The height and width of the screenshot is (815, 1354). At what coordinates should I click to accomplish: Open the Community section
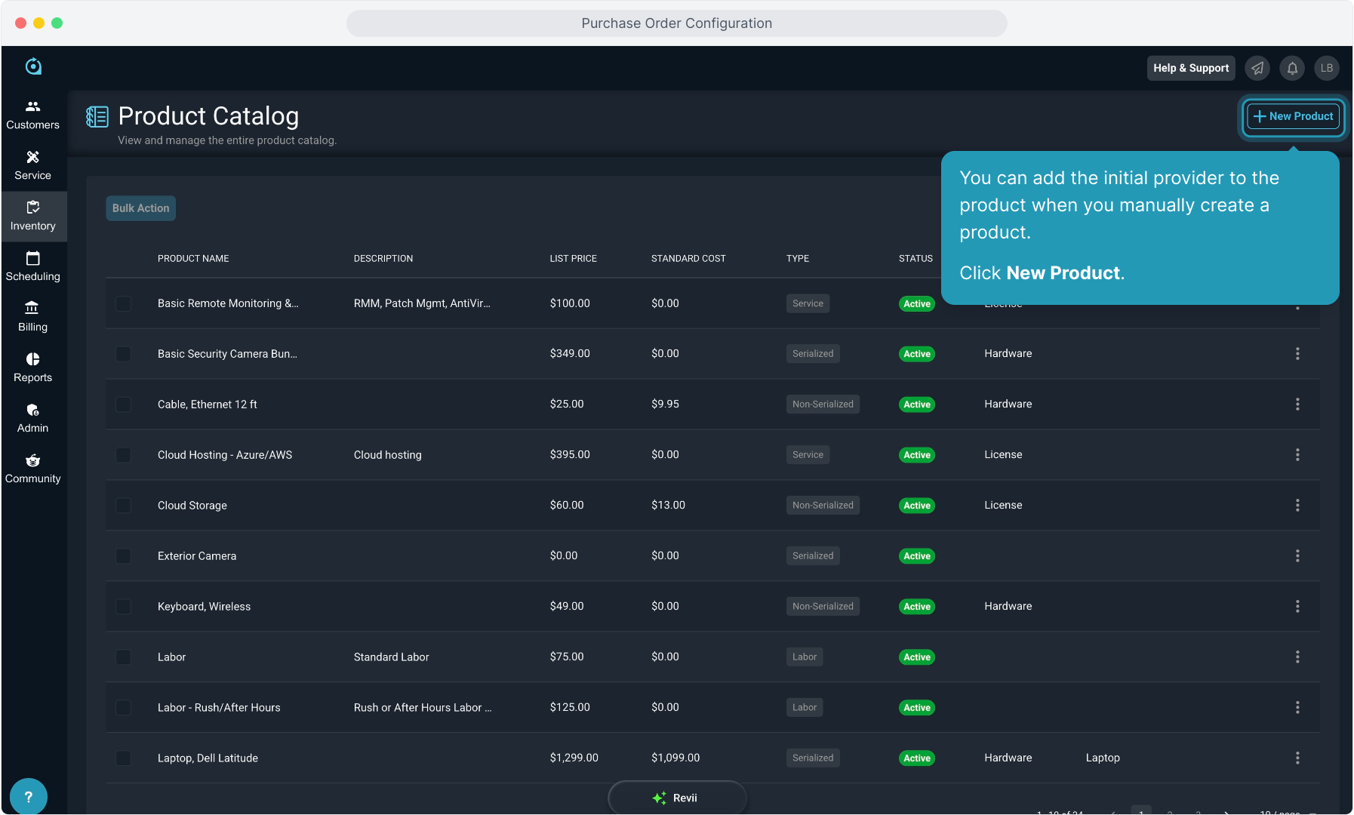(32, 469)
